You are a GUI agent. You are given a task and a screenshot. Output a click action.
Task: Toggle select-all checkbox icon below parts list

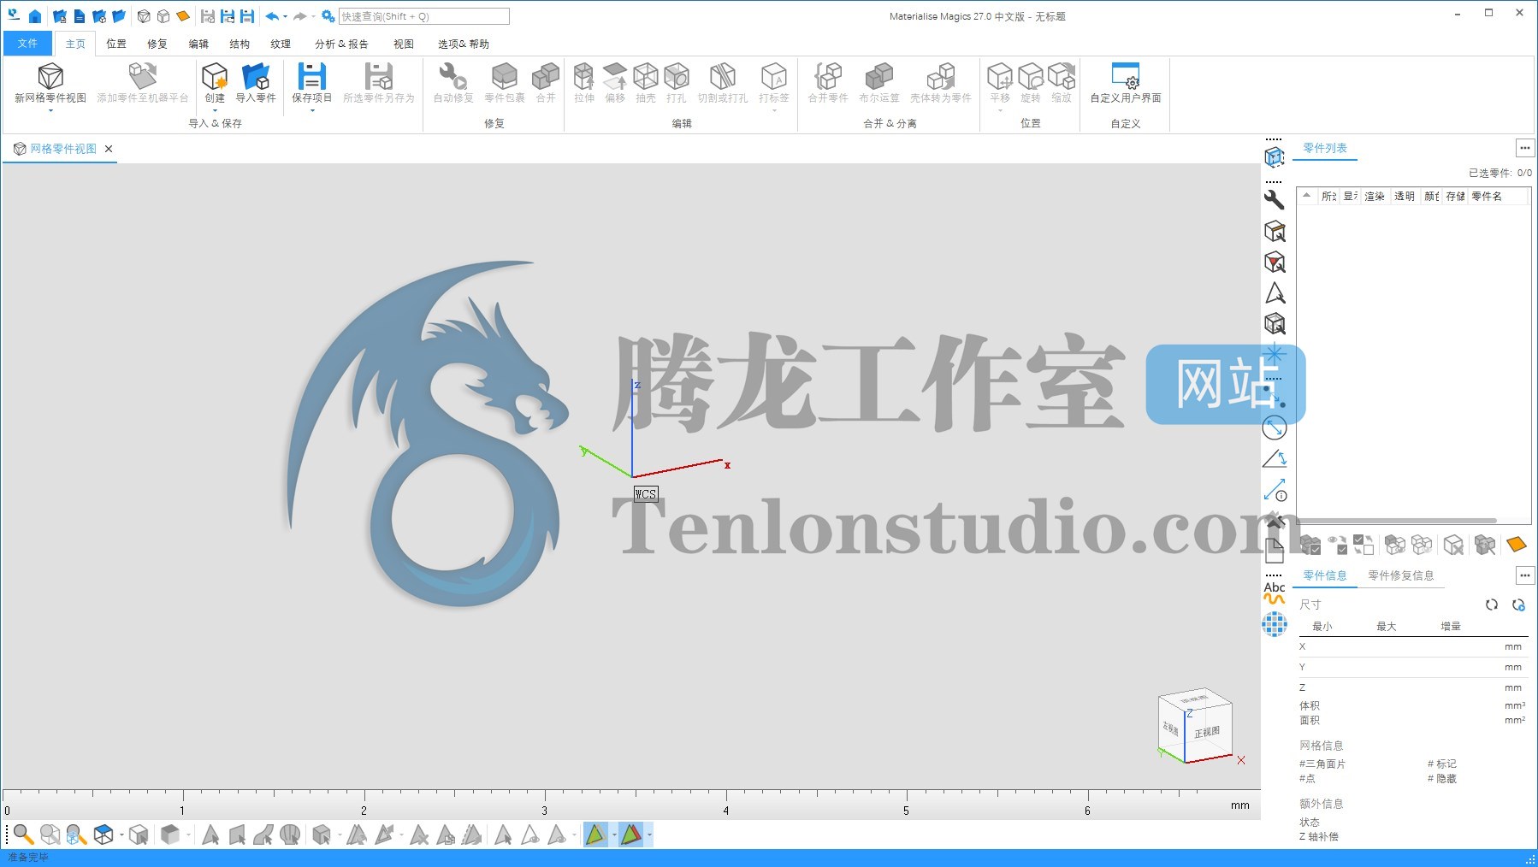1310,545
